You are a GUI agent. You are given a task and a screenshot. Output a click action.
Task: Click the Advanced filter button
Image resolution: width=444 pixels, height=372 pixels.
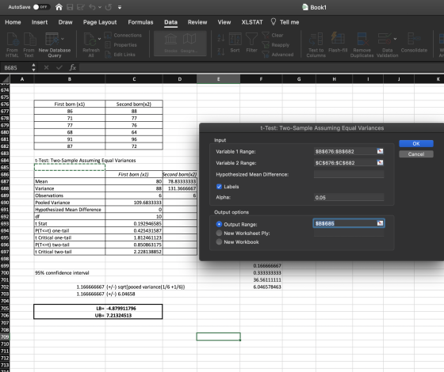[277, 55]
